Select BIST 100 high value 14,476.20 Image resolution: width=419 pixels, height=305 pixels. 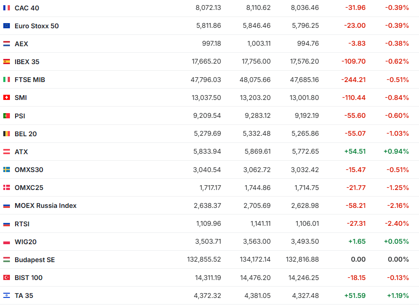pos(255,278)
